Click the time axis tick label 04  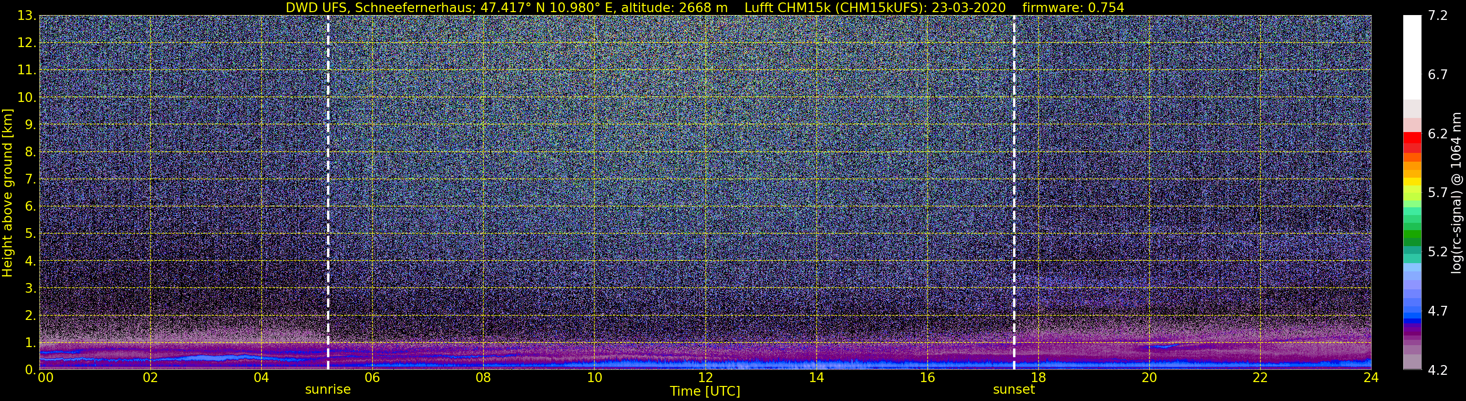[261, 378]
